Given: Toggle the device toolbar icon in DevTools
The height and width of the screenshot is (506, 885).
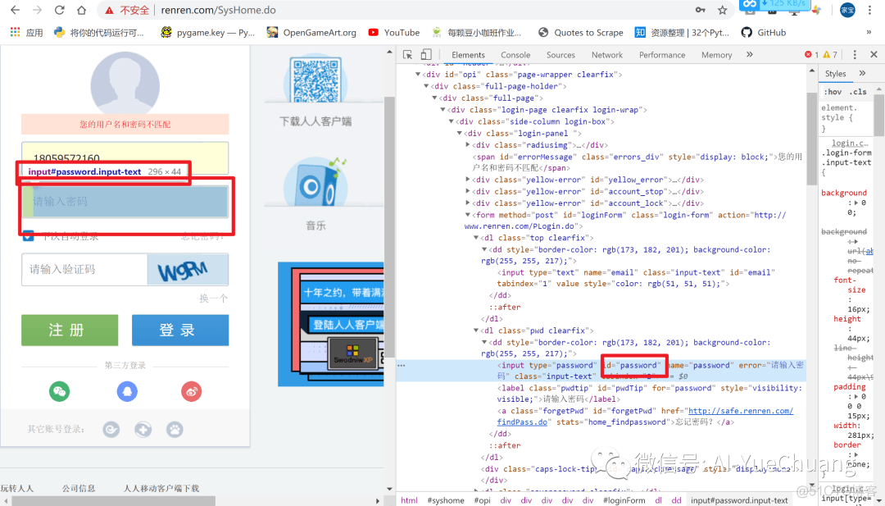Looking at the screenshot, I should point(426,55).
